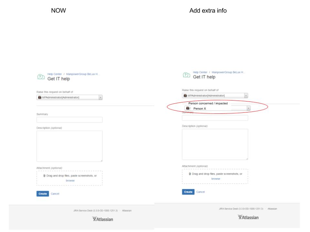The height and width of the screenshot is (232, 310).
Task: Open Help Center breadcrumb in left form
Action: click(x=54, y=74)
